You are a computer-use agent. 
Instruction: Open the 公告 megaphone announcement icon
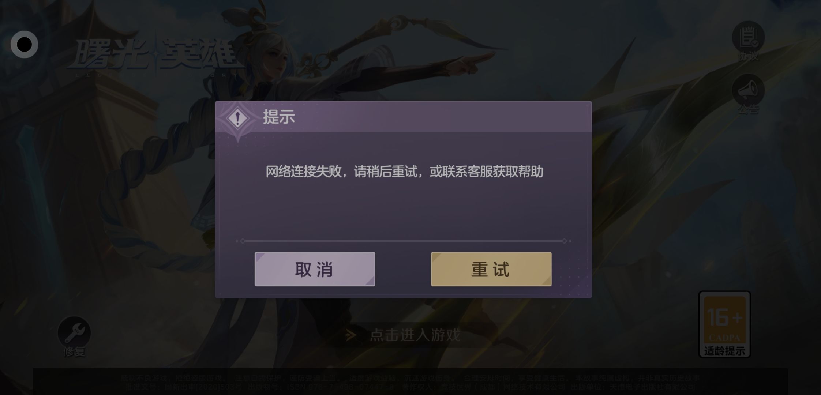pos(748,90)
